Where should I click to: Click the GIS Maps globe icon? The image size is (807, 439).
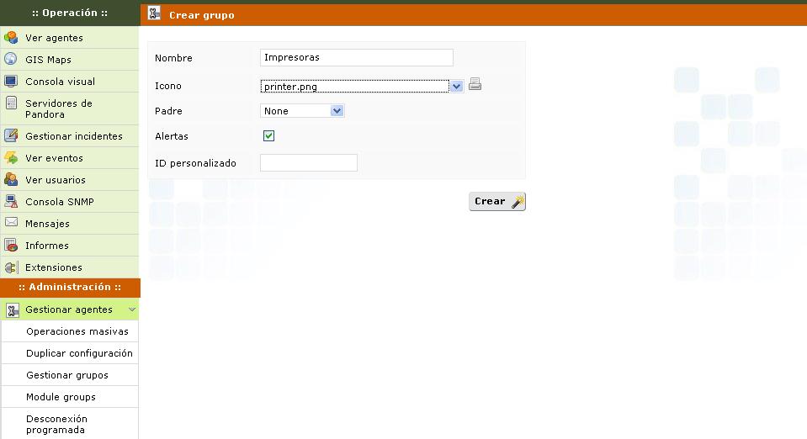11,60
